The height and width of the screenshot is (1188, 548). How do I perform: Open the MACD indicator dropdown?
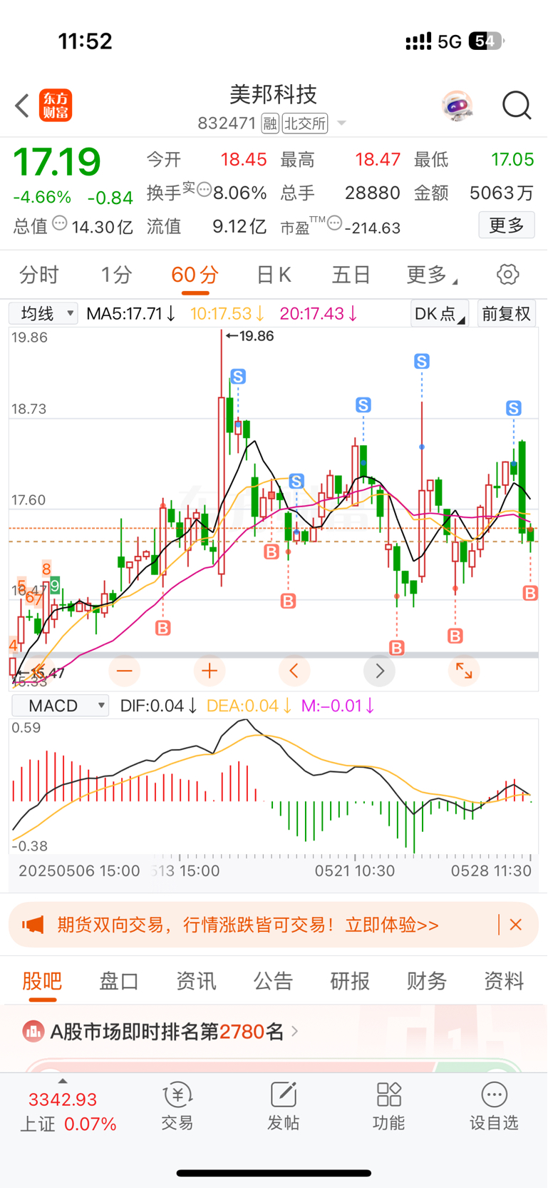coord(61,706)
